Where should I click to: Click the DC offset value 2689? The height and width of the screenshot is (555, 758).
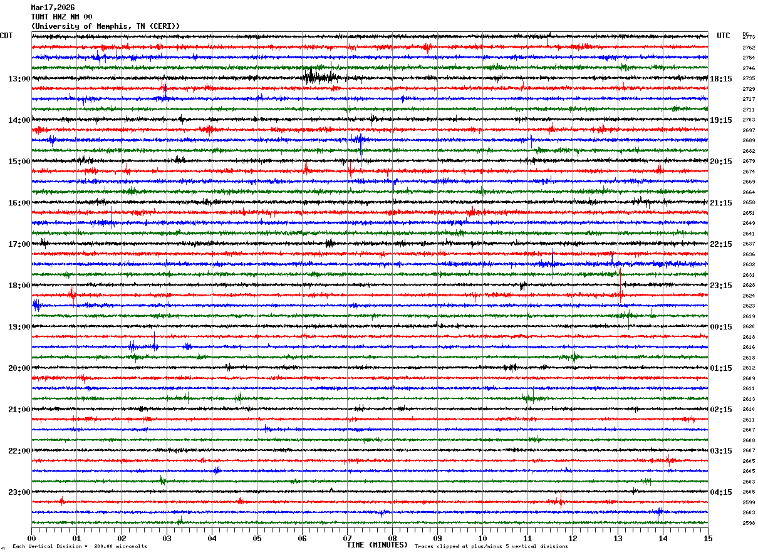click(x=749, y=141)
